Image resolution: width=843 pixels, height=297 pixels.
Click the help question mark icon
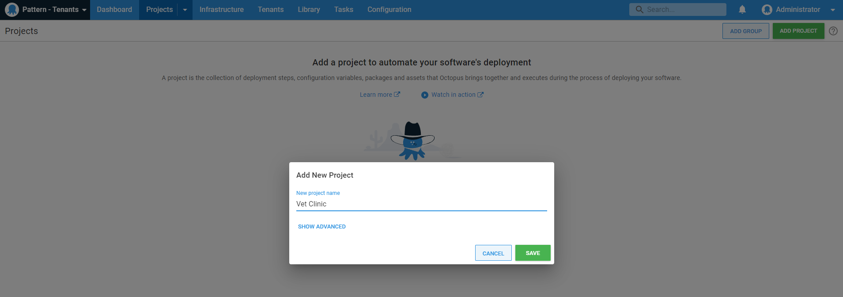tap(833, 31)
